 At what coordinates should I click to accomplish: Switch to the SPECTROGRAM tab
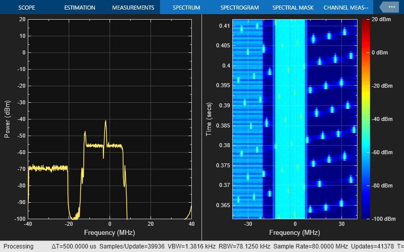[x=239, y=8]
